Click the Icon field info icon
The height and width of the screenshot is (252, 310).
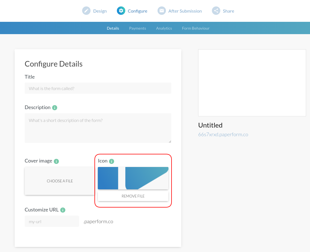point(112,161)
